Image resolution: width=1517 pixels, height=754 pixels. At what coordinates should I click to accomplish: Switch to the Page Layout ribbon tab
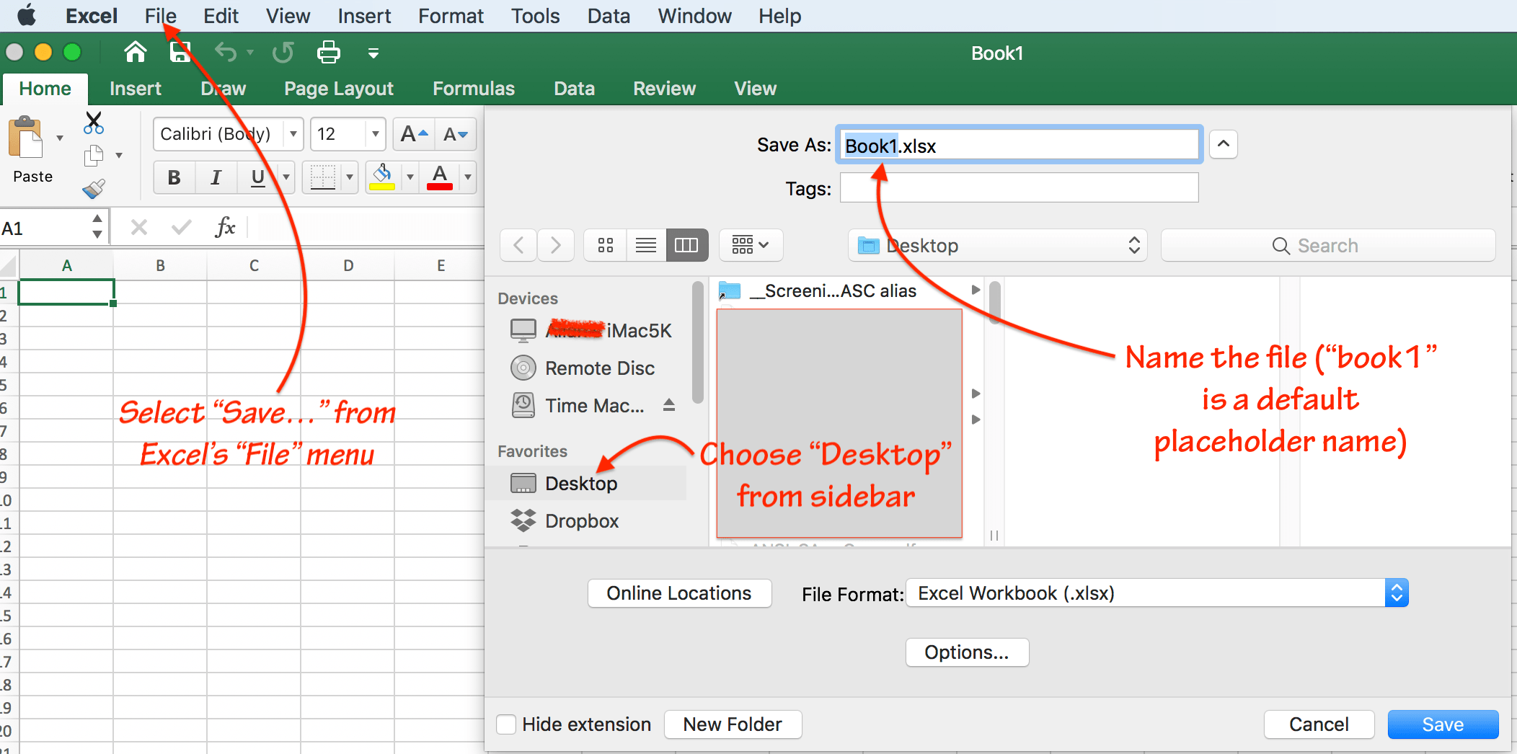[x=339, y=89]
